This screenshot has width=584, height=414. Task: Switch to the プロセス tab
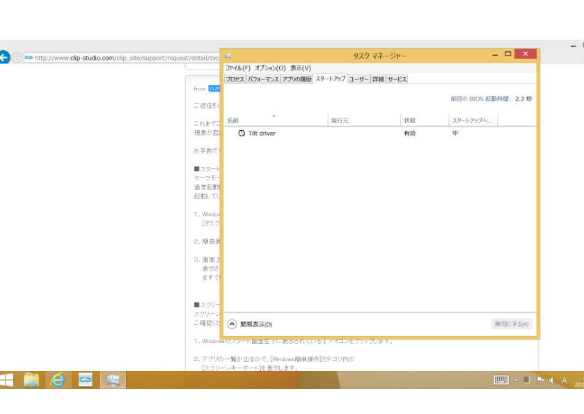tap(235, 79)
